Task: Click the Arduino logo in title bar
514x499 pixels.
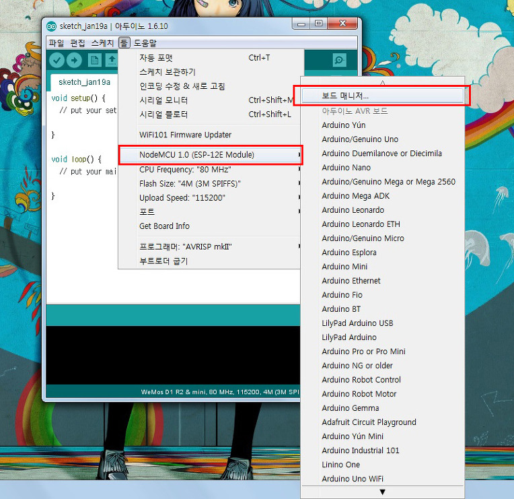Action: point(51,26)
